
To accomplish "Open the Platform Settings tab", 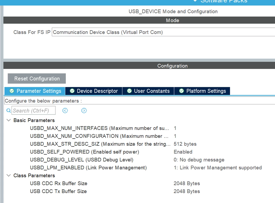I will point(202,91).
